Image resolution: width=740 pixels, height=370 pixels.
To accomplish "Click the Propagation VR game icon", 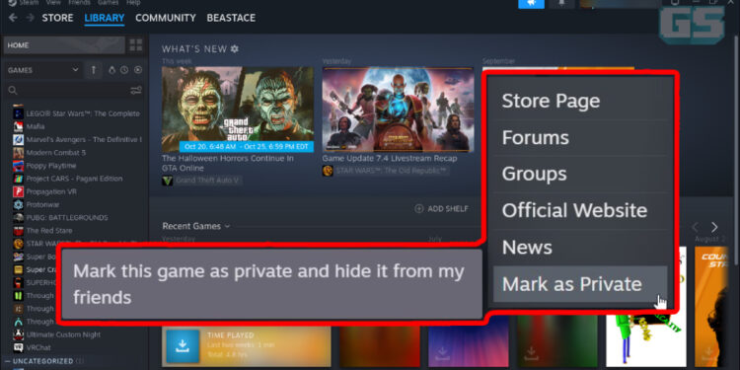I will [18, 191].
